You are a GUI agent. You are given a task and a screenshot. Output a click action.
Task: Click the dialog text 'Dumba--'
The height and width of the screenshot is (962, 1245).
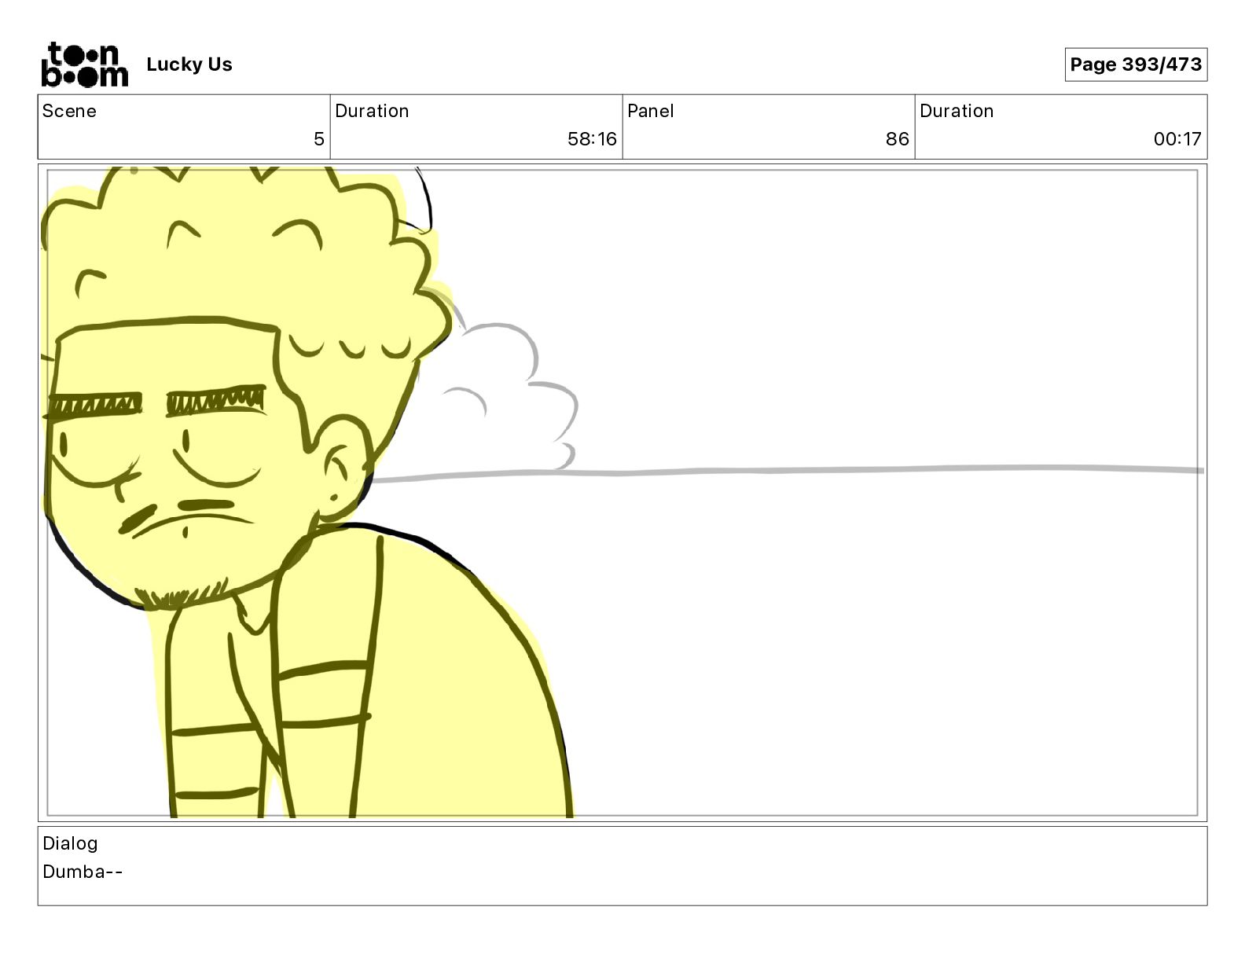click(x=83, y=872)
